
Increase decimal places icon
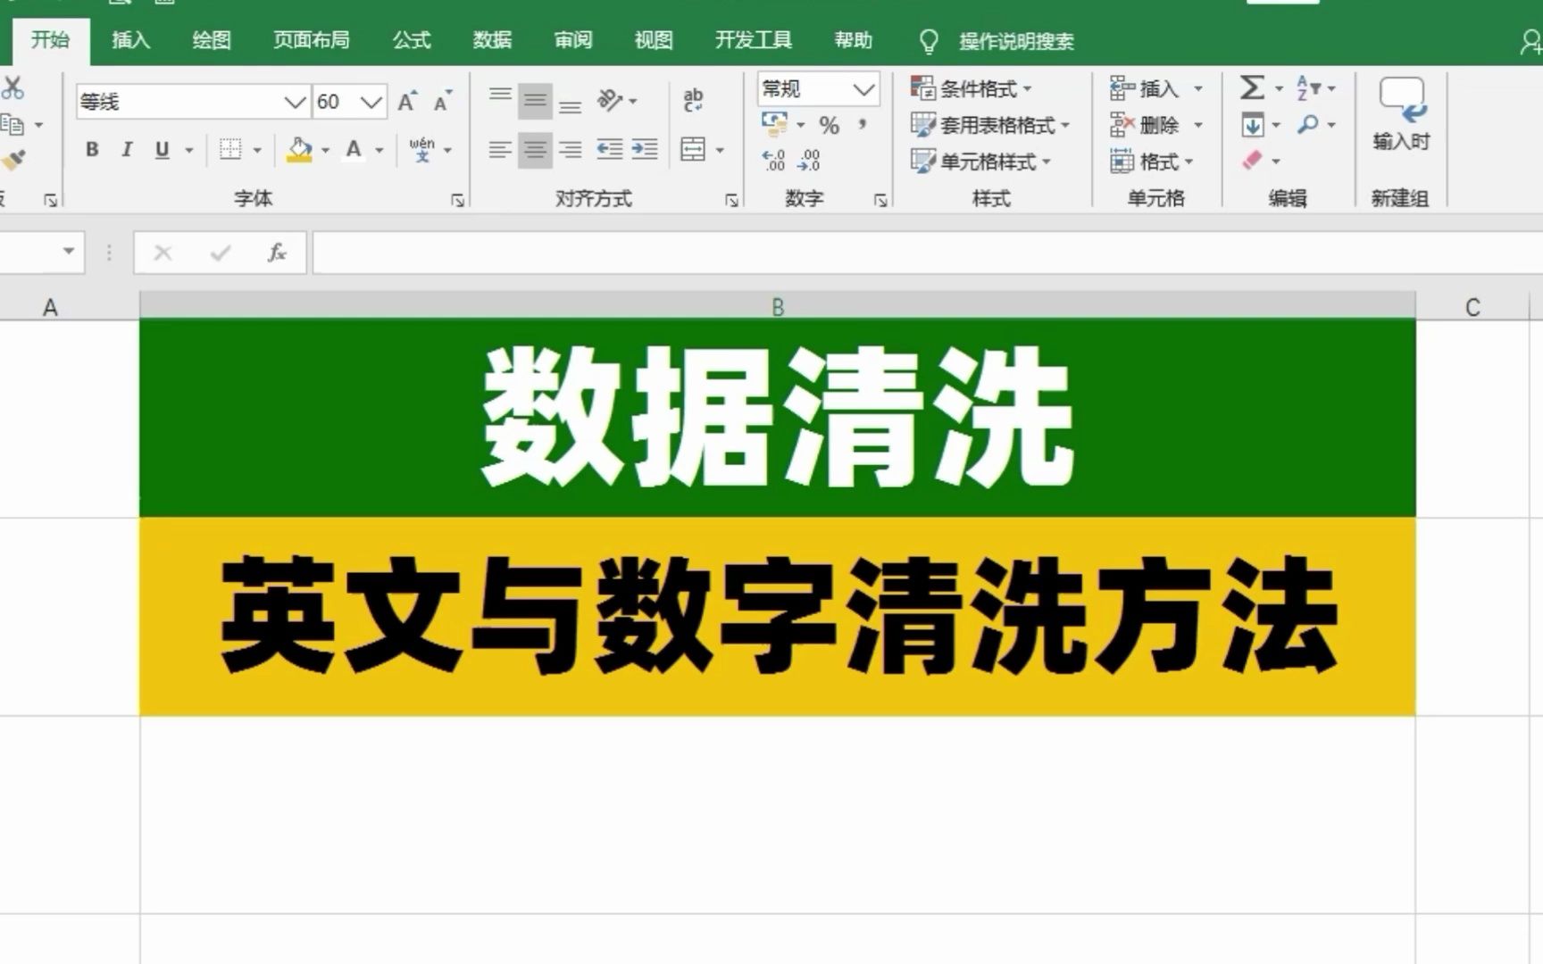773,161
